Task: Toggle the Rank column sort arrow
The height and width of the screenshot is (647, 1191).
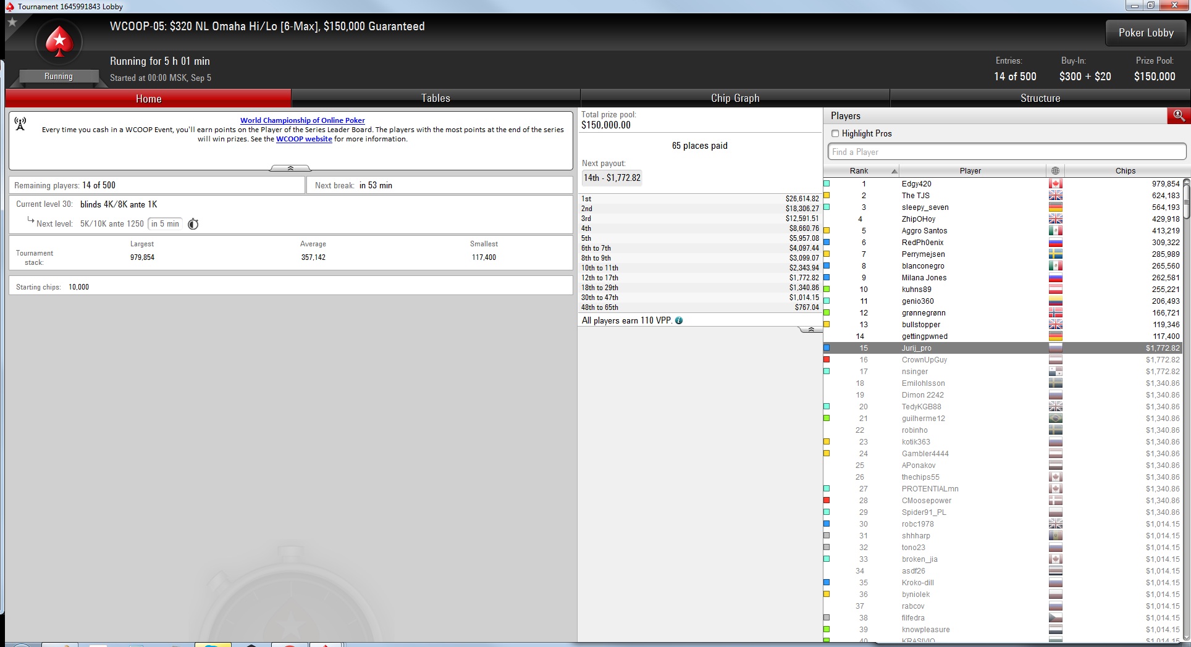Action: 894,171
